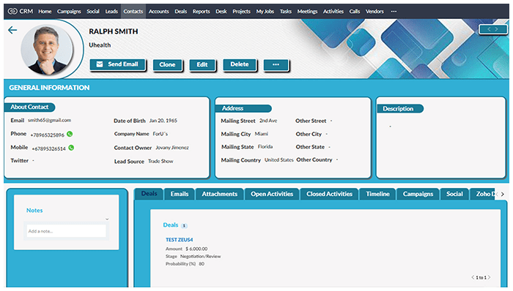Image resolution: width=513 pixels, height=291 pixels.
Task: Click the Edit button
Action: 202,64
